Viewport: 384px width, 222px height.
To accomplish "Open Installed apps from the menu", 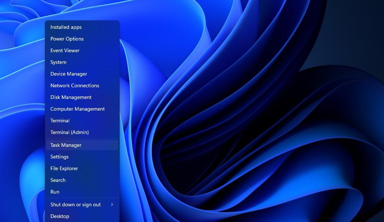I will [82, 27].
